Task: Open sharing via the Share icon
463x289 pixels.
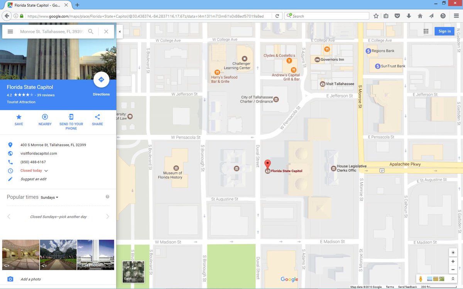Action: coord(97,118)
